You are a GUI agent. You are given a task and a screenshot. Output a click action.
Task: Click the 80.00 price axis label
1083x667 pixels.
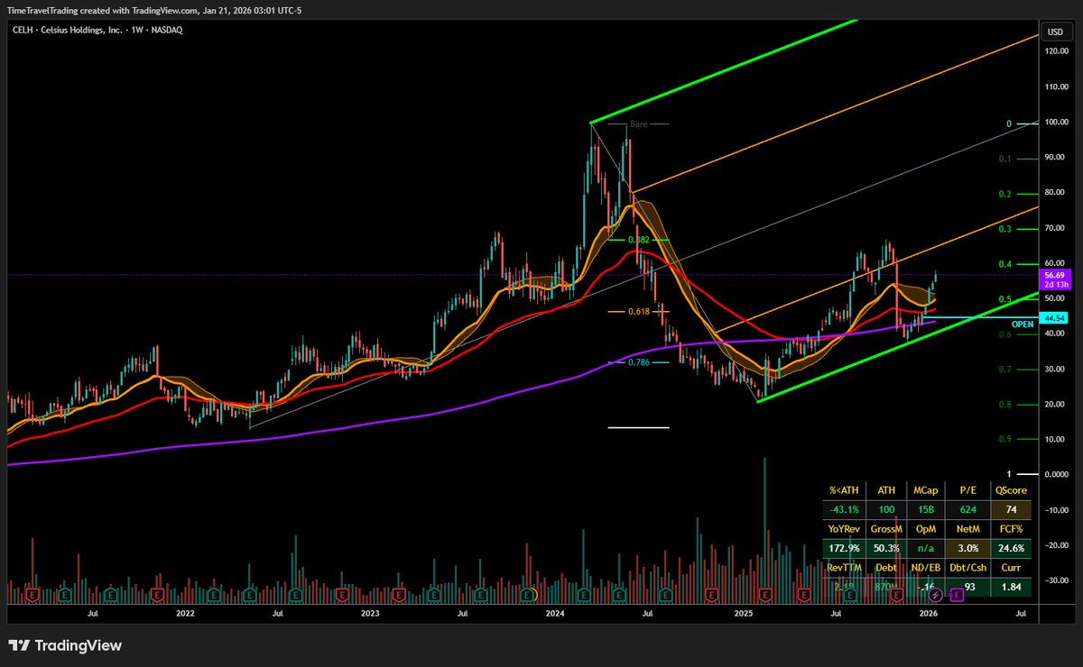[x=1054, y=193]
